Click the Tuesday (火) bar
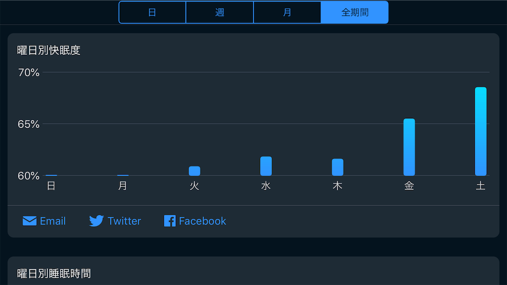Viewport: 507px width, 285px height. (194, 171)
